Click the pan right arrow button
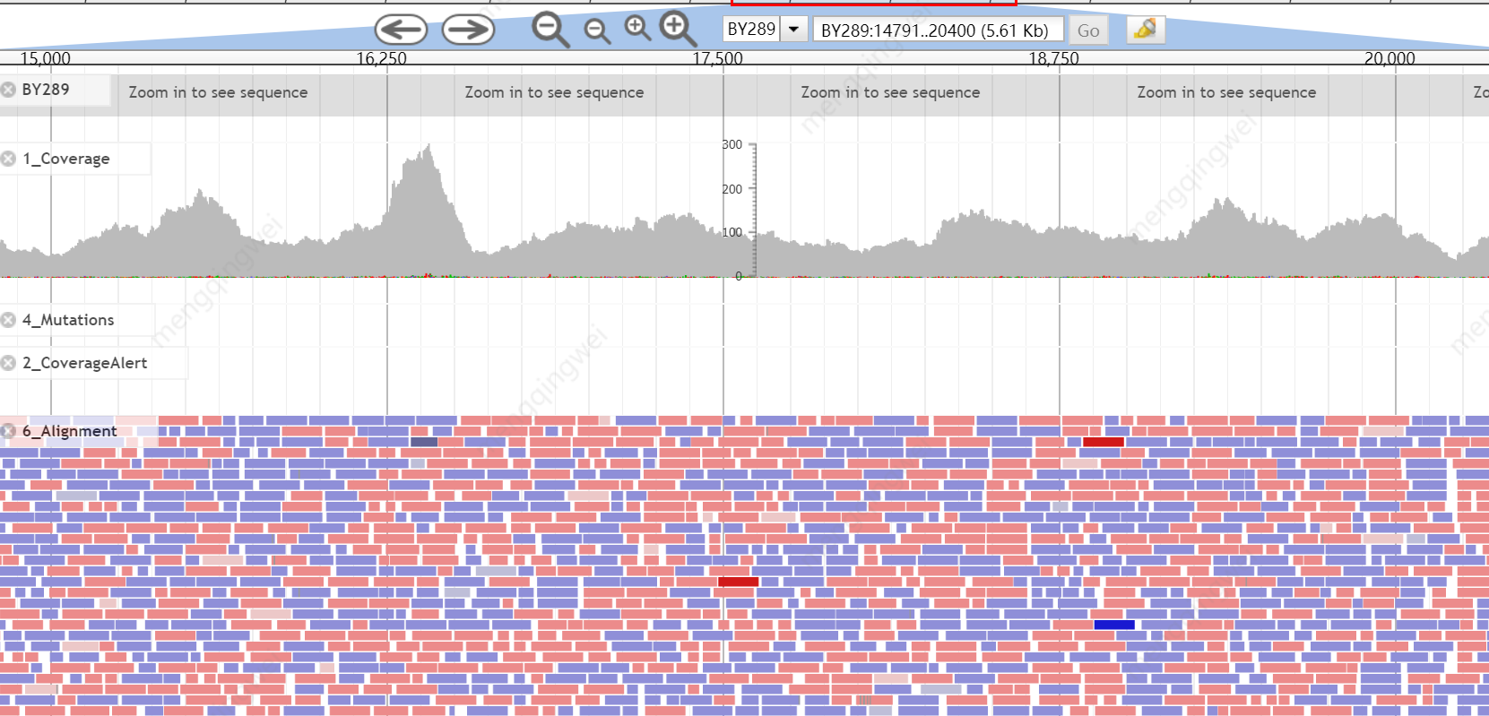 pos(468,30)
